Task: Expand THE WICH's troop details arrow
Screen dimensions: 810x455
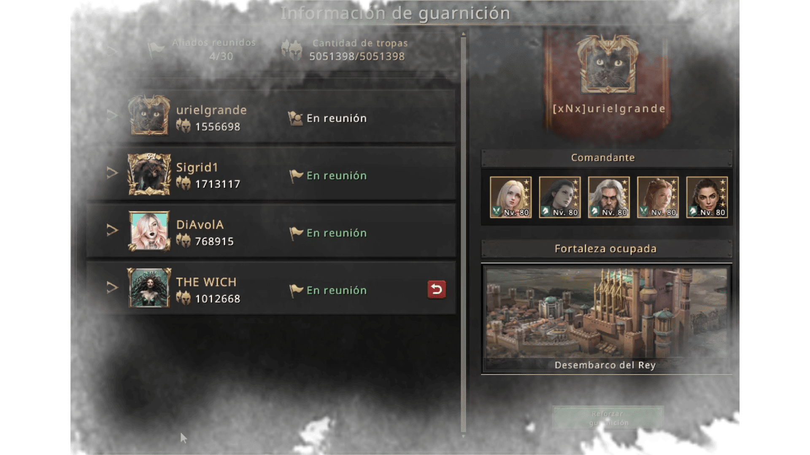Action: point(112,287)
